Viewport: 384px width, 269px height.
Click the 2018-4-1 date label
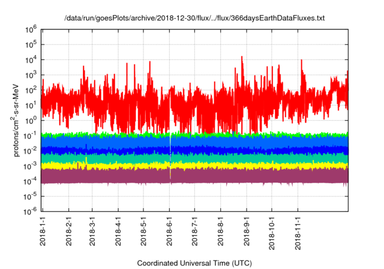[x=118, y=231]
